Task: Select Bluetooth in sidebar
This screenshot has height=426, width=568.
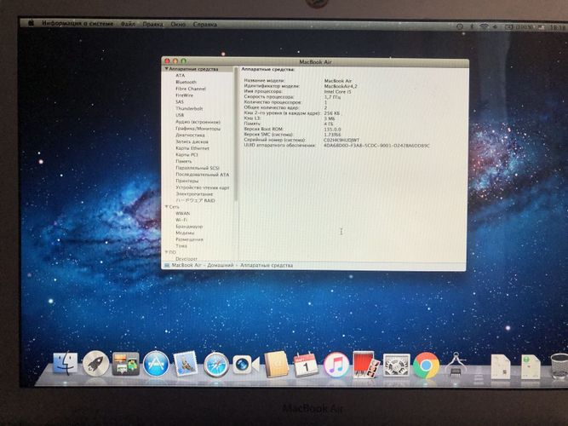Action: coord(186,82)
